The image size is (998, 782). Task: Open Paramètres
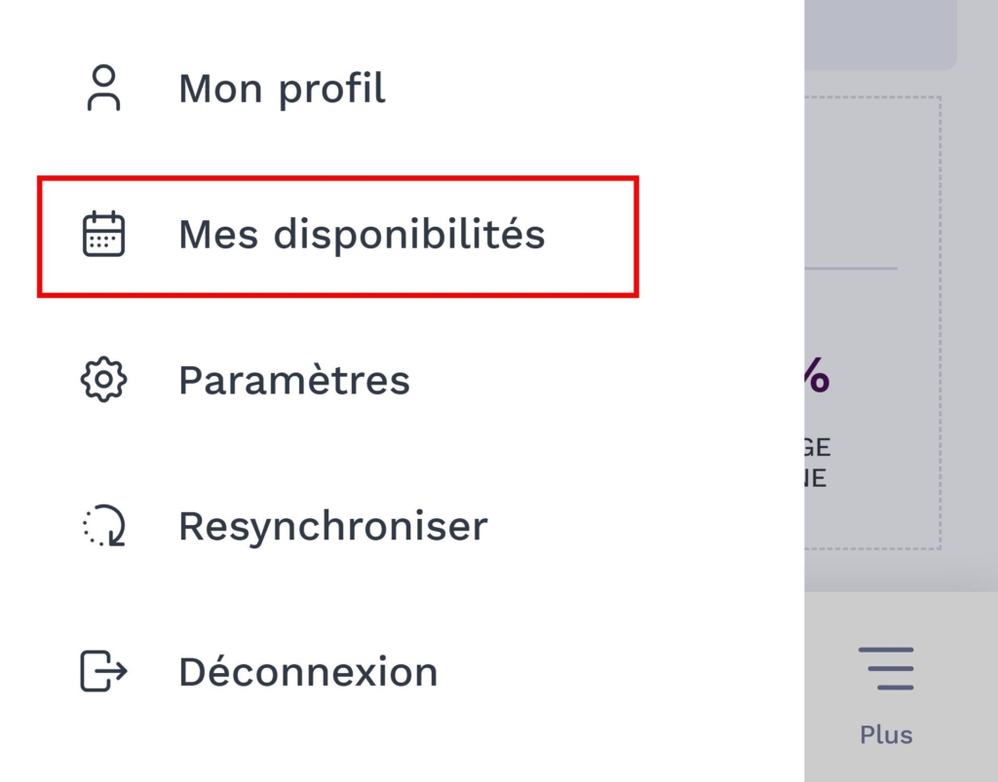[x=293, y=380]
